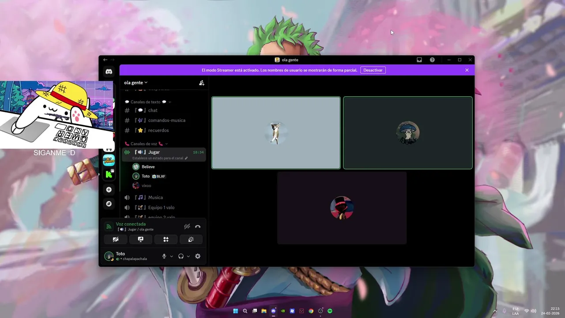Open OBS Studio from taskbar

(x=321, y=311)
